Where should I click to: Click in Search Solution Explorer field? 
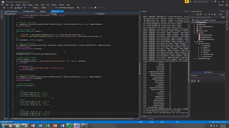tap(206, 17)
